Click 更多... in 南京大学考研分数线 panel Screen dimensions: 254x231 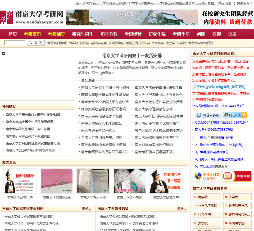click(x=182, y=209)
